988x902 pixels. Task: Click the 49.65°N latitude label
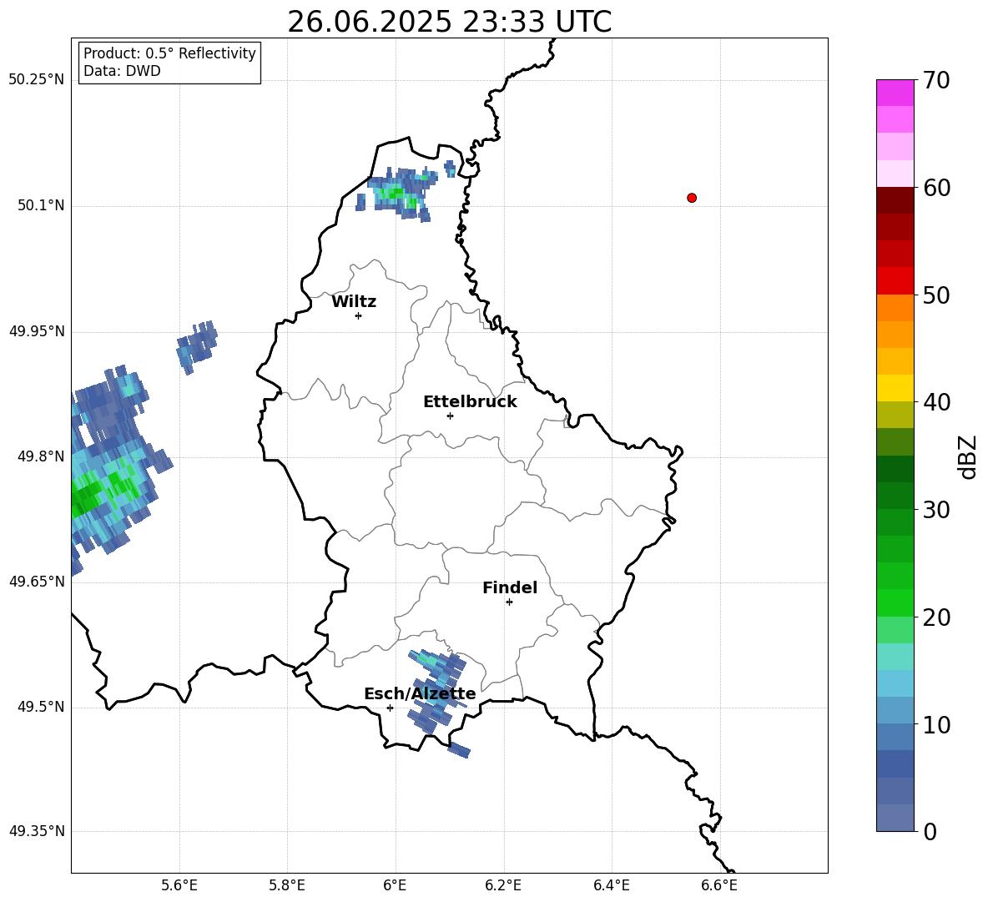(37, 582)
